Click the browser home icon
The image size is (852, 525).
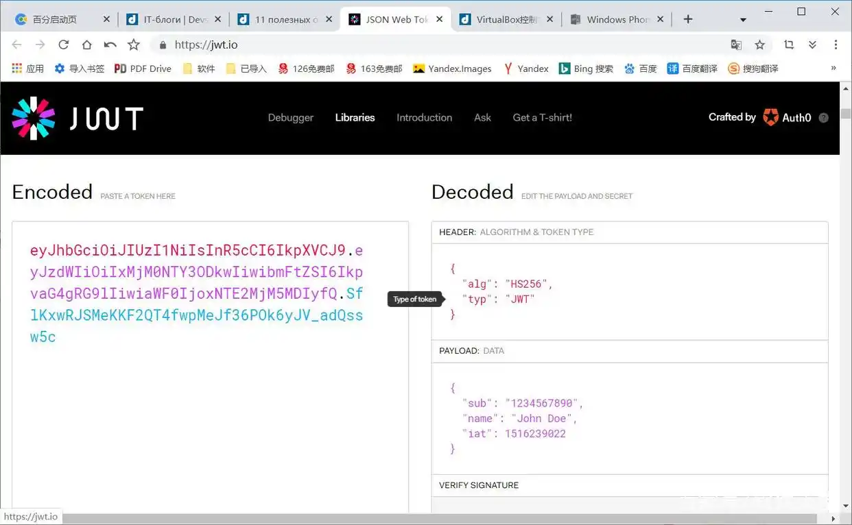[x=86, y=44]
